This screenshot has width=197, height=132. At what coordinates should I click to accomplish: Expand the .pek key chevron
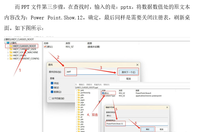[x=77, y=90]
